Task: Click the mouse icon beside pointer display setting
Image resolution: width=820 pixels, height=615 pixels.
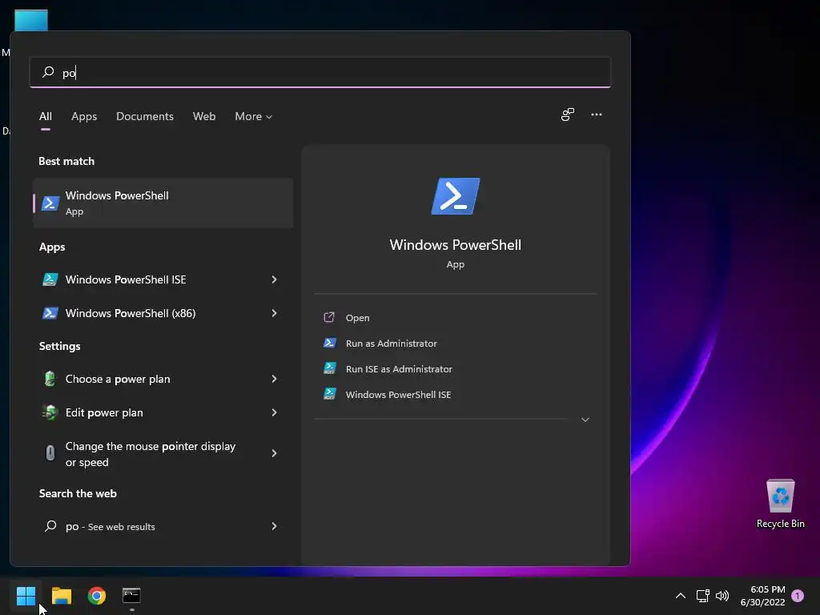Action: [50, 453]
